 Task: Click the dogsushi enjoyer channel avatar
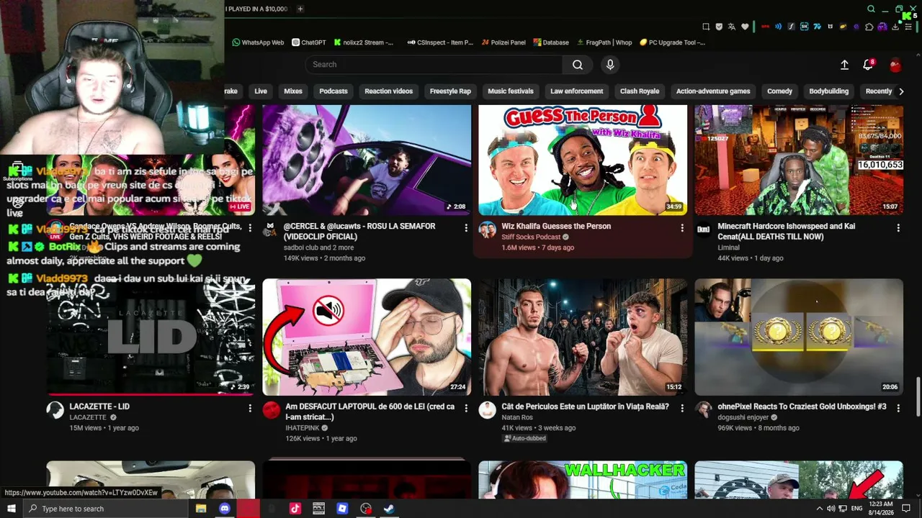(x=704, y=410)
